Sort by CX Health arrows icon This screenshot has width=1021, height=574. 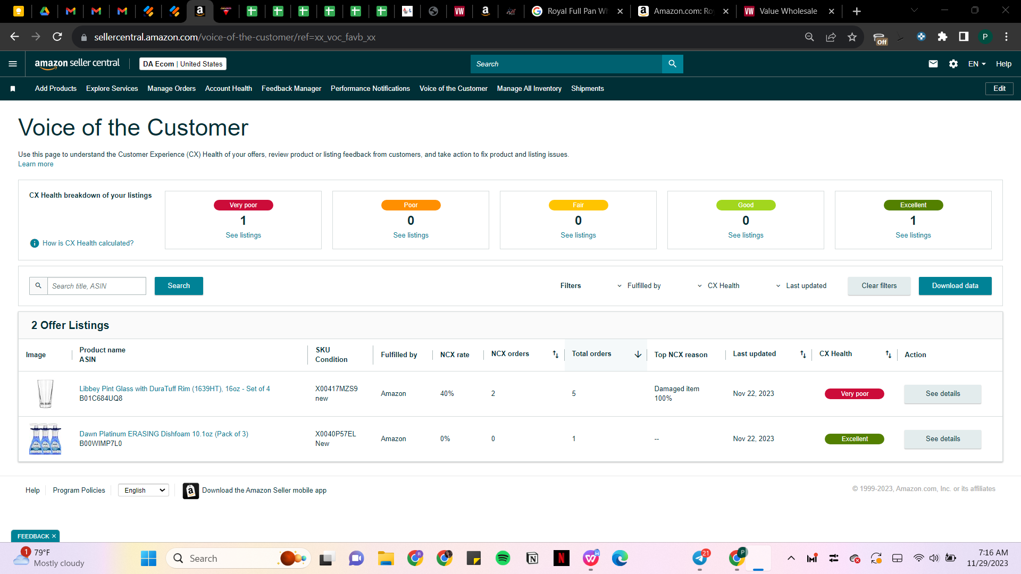(x=888, y=354)
